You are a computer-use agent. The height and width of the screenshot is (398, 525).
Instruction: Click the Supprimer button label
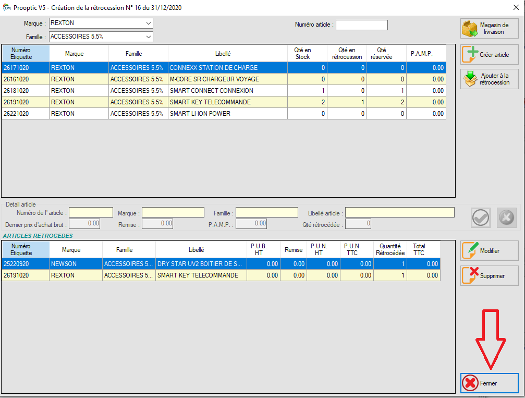pos(492,276)
